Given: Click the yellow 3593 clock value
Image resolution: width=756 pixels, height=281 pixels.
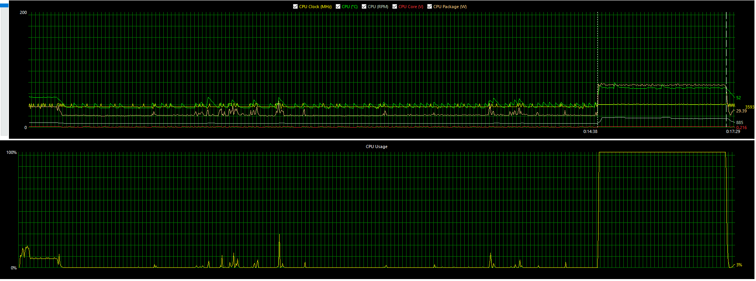Looking at the screenshot, I should 749,107.
